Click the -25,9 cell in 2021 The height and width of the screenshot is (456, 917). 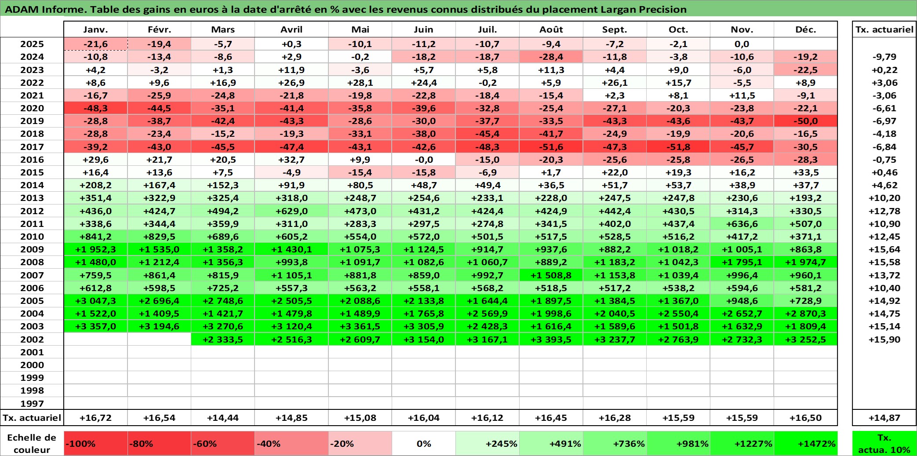159,95
